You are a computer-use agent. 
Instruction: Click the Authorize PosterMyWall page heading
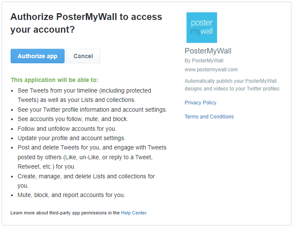86,23
